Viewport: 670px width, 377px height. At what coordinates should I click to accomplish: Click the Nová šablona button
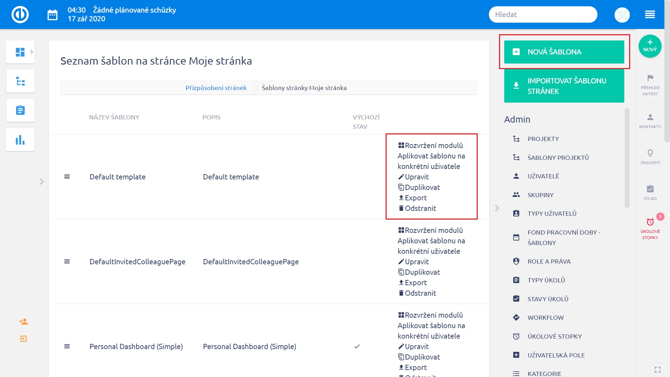click(564, 52)
